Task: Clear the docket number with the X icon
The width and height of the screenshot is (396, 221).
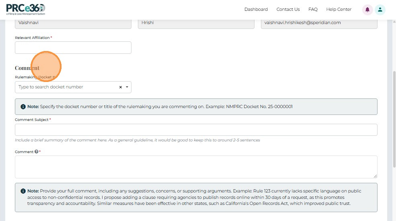Action: pos(121,87)
